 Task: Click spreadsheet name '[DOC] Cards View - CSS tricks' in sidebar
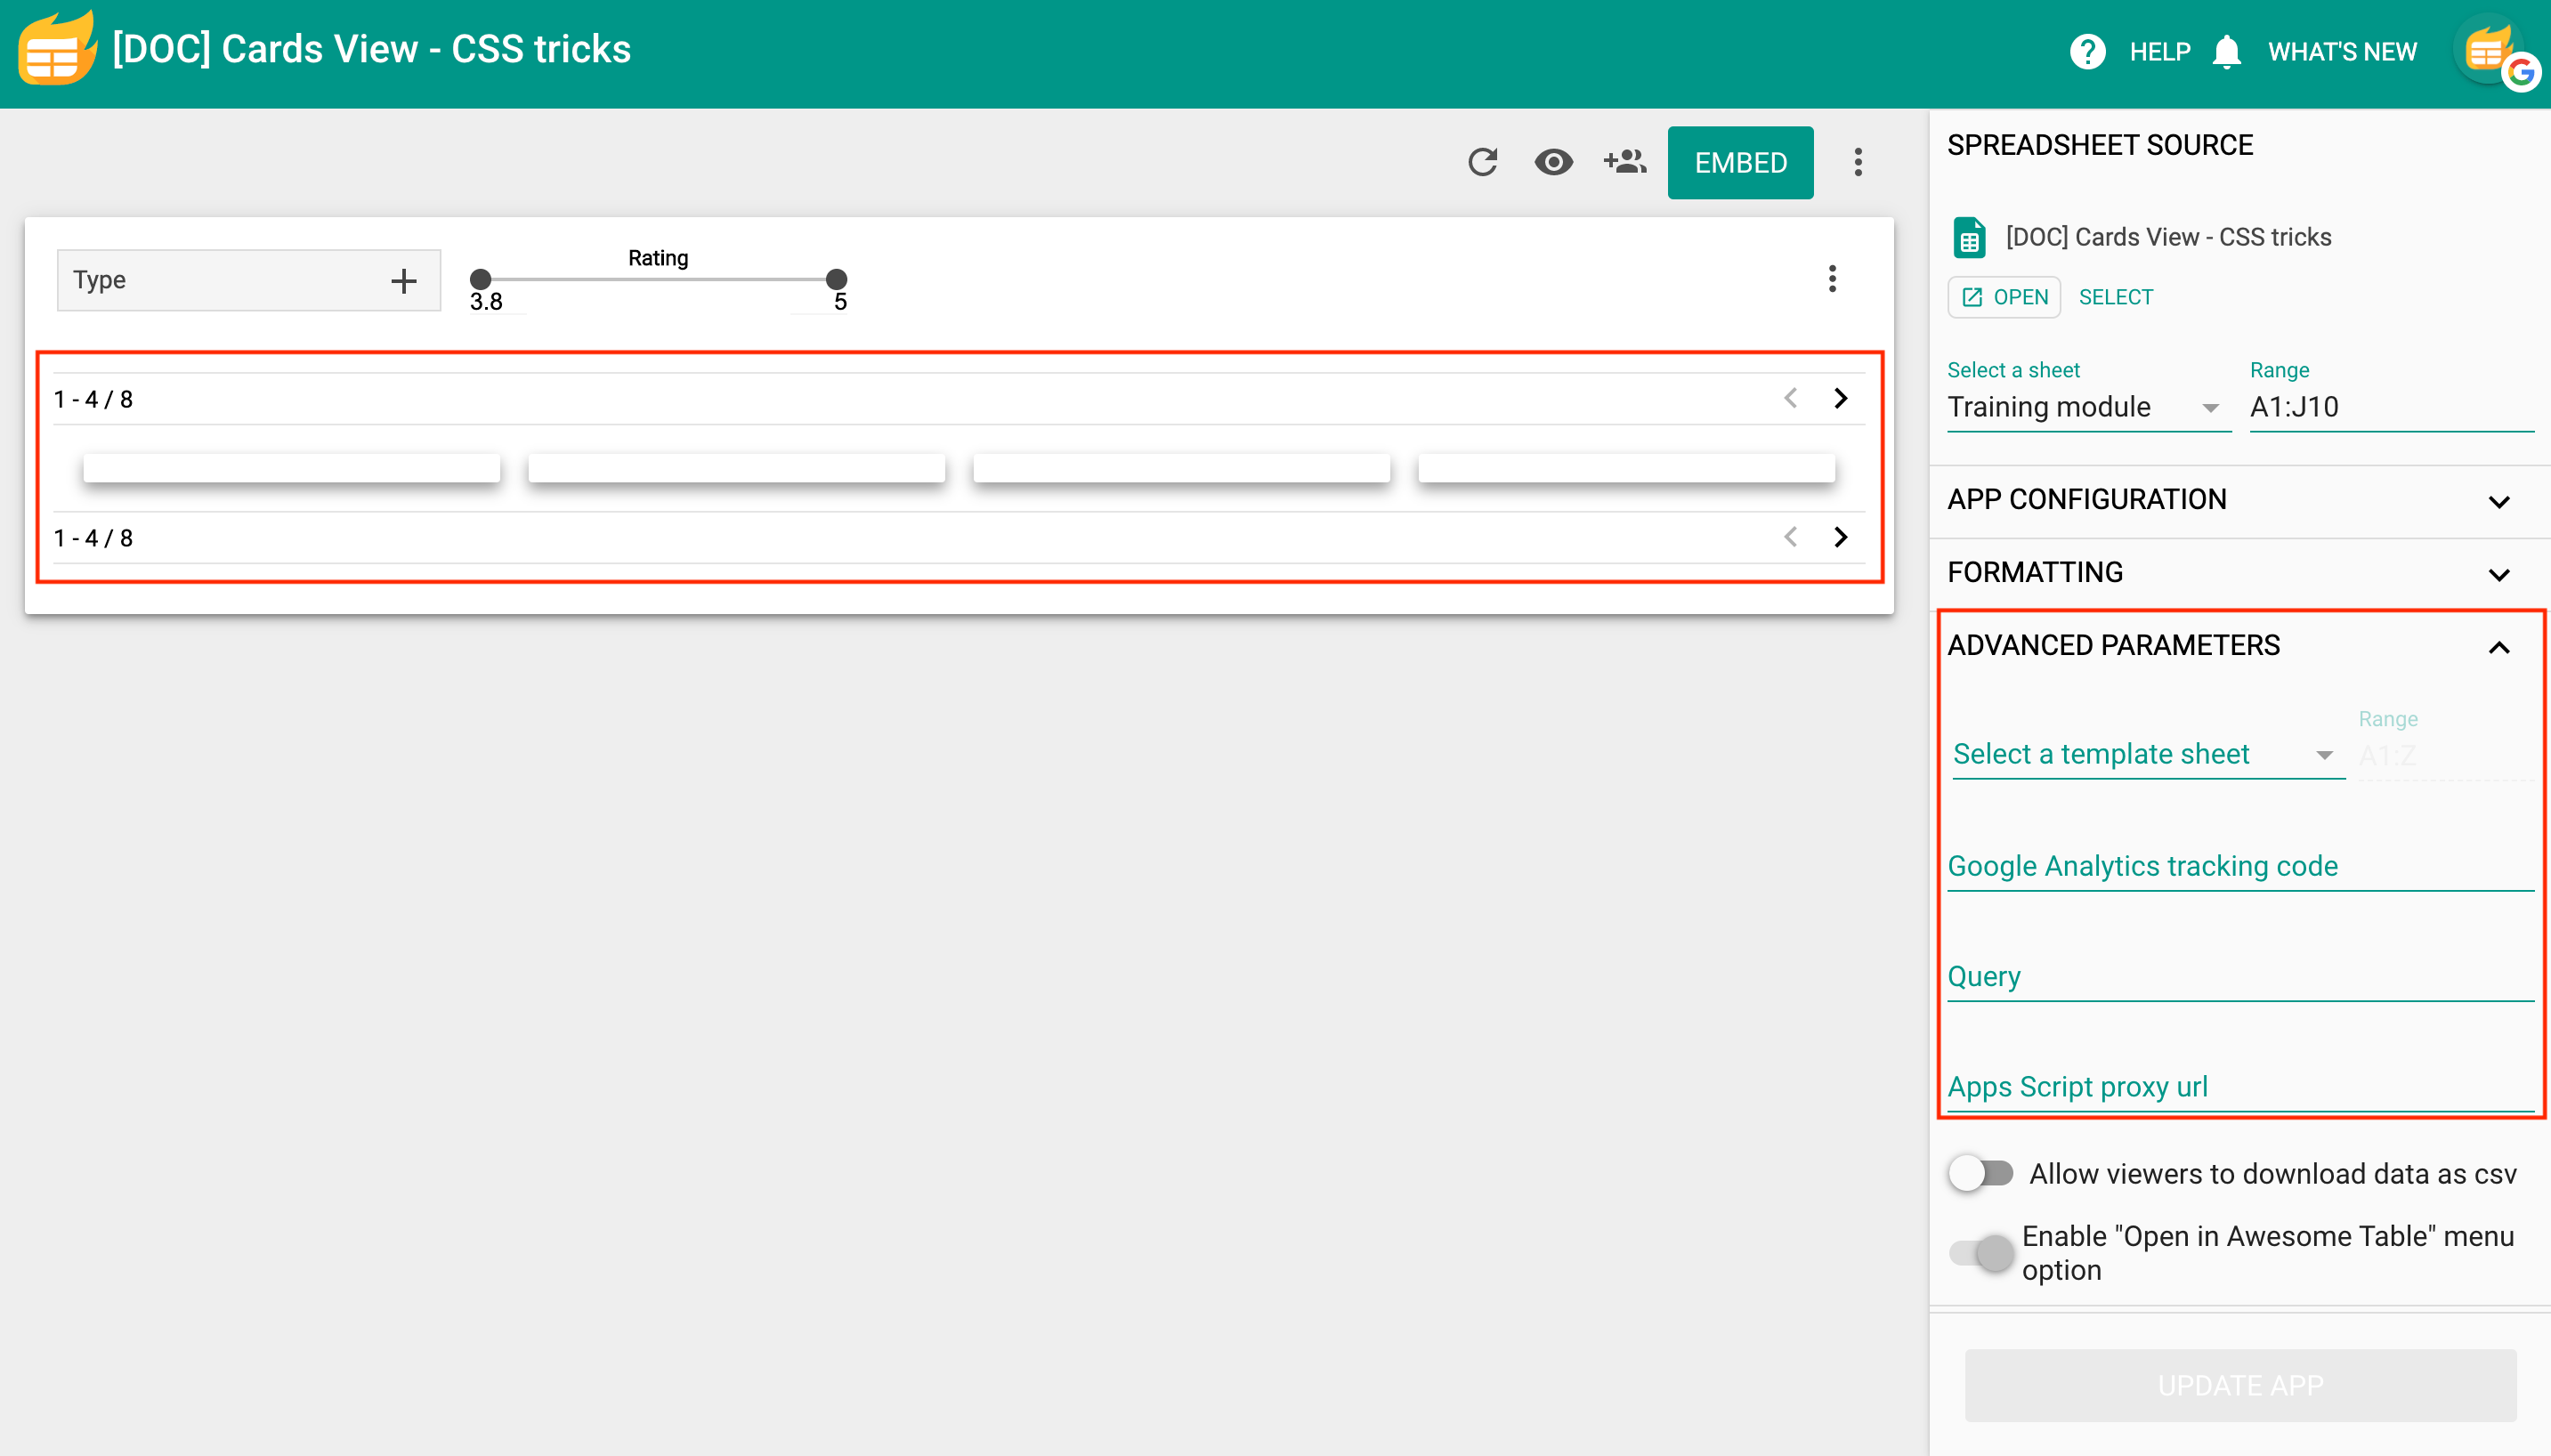[x=2168, y=237]
